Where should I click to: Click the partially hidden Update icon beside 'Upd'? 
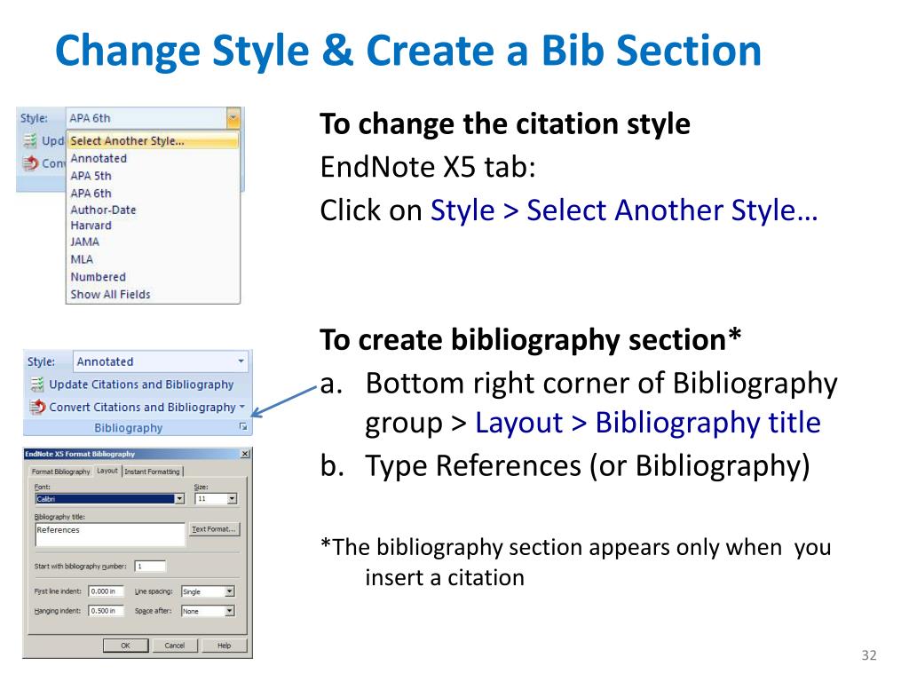(x=29, y=141)
